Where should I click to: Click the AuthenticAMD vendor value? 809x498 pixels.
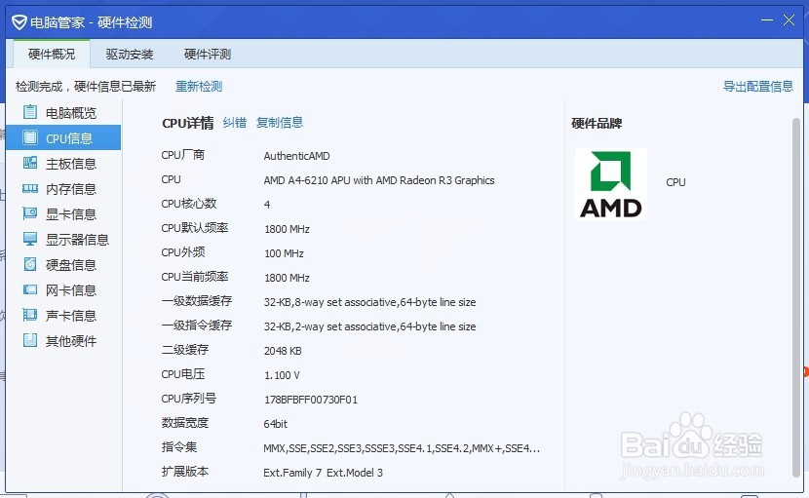click(296, 156)
